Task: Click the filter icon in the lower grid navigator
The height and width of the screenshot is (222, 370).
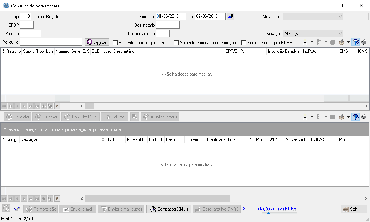Action: (57, 199)
